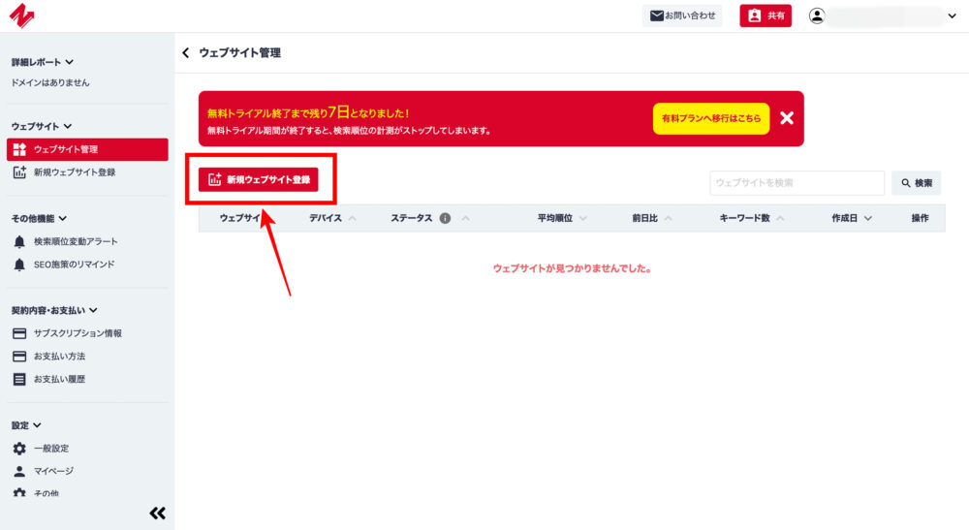The width and height of the screenshot is (969, 530).
Task: Collapse the 設定 section
Action: tap(26, 425)
